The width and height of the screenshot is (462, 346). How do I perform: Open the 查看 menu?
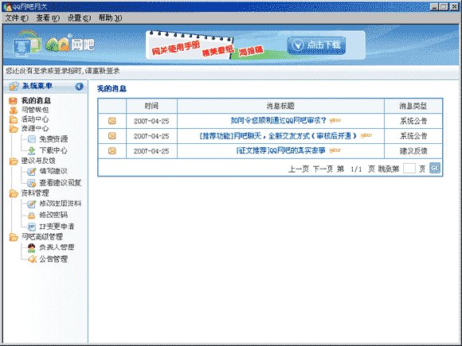click(x=48, y=18)
